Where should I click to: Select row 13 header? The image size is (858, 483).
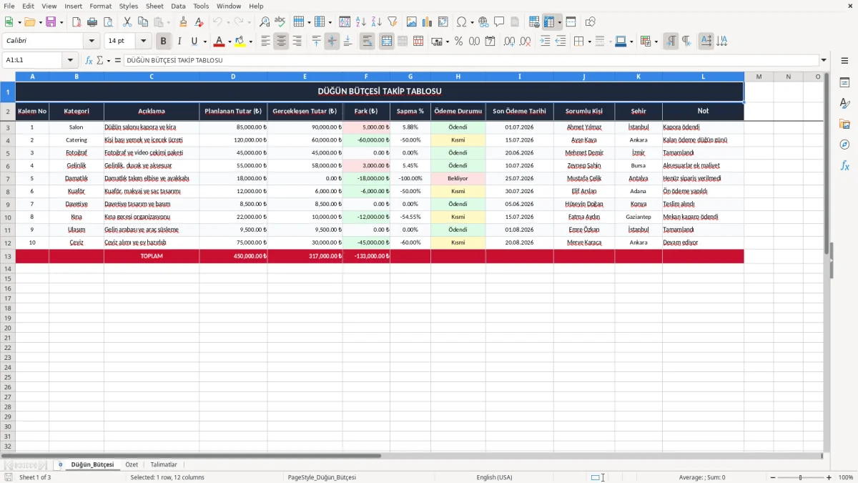click(x=8, y=256)
